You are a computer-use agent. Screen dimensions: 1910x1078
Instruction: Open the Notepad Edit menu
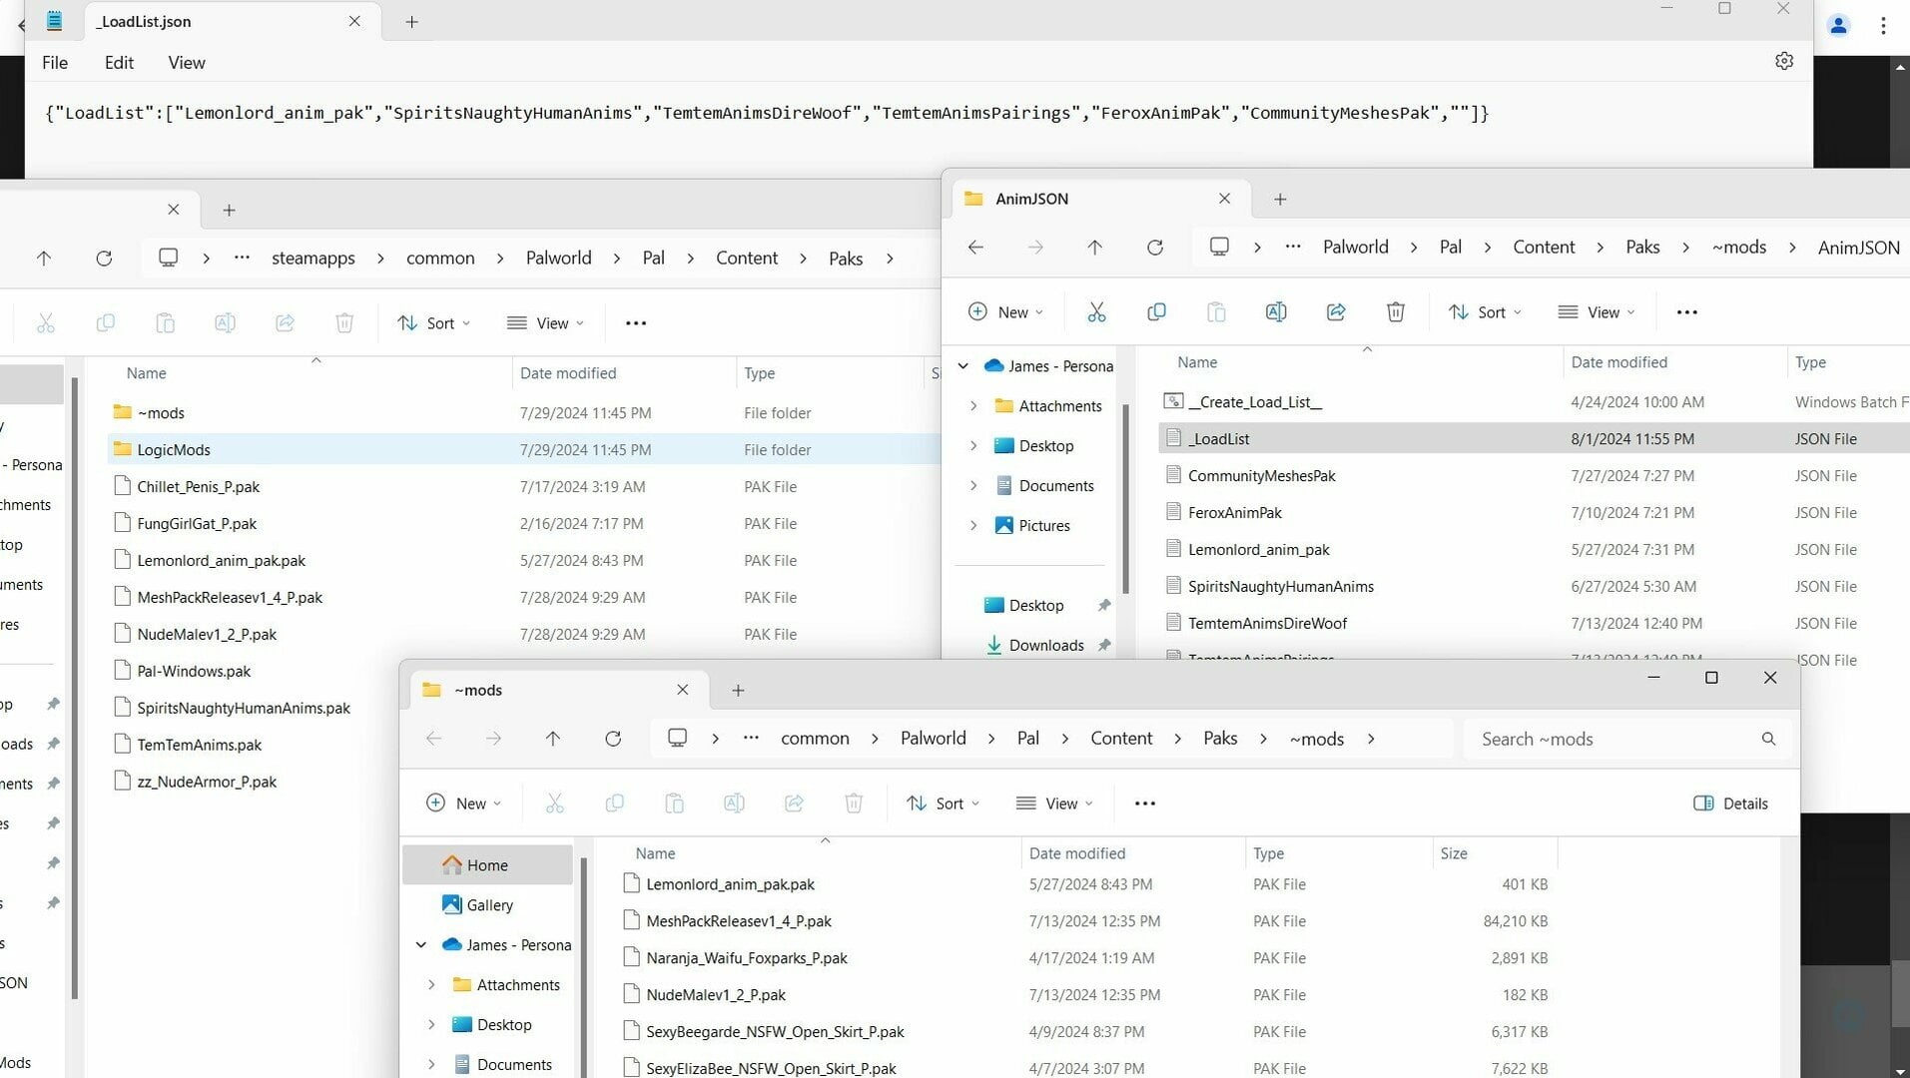coord(119,63)
